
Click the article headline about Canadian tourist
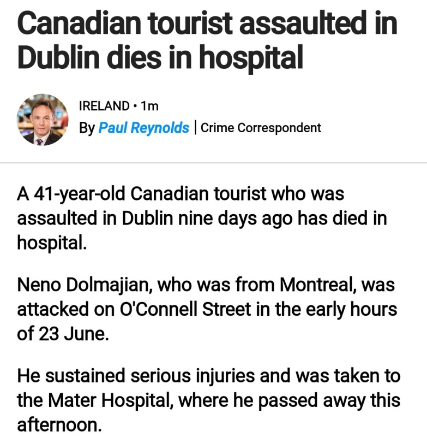coord(207,40)
